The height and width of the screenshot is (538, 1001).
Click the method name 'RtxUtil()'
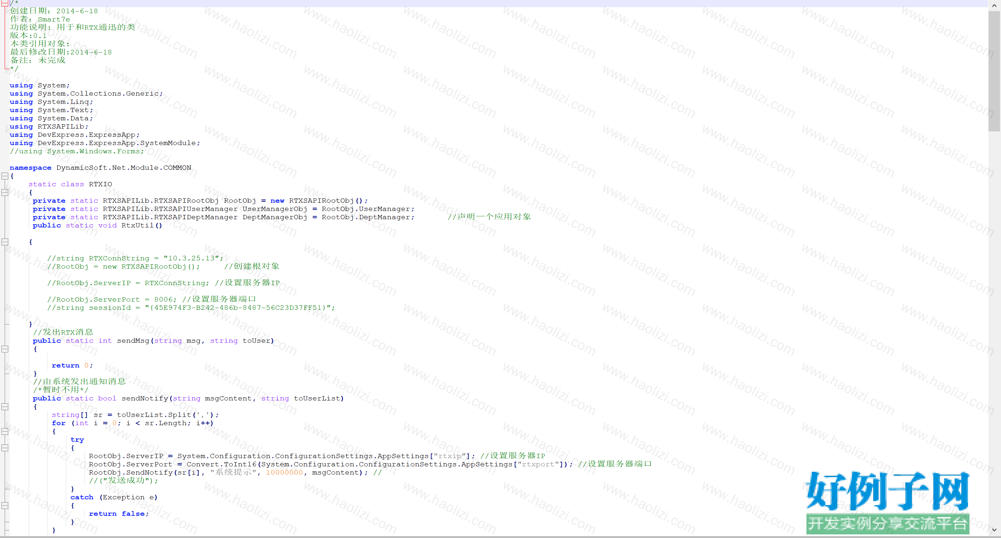142,225
